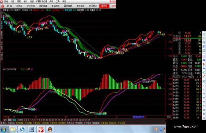Select template number 1

pos(25,120)
